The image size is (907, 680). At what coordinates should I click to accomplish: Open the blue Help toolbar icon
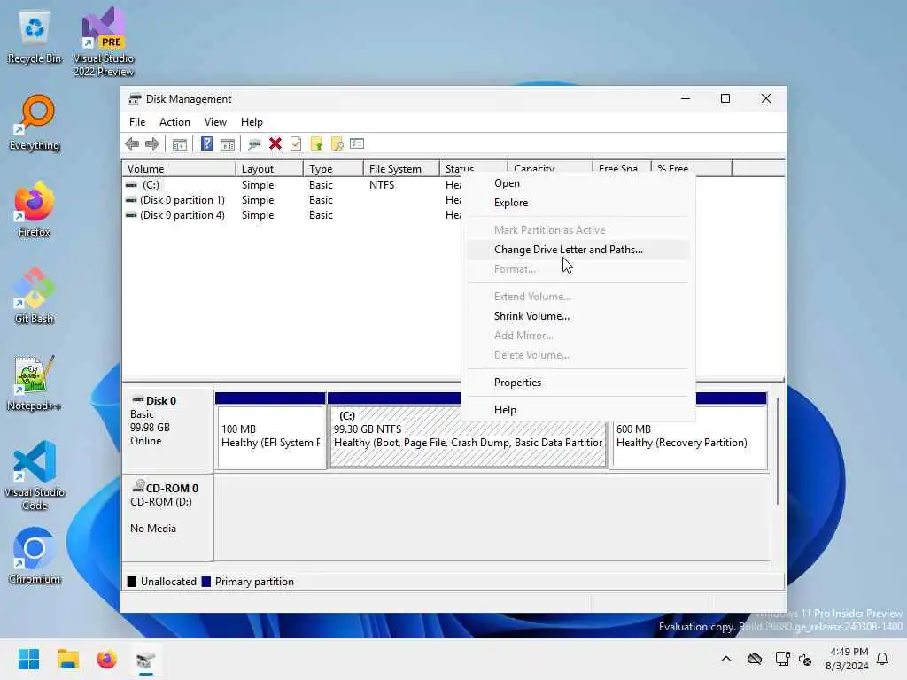click(206, 143)
